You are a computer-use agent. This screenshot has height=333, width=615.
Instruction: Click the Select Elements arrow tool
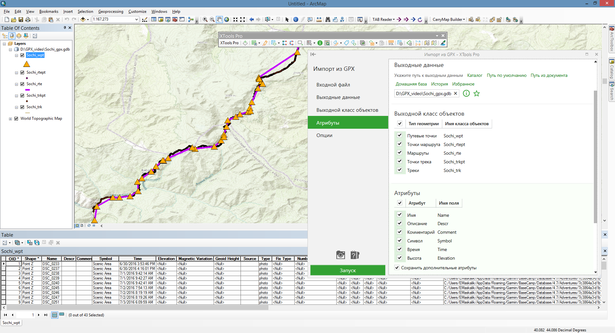(x=287, y=20)
